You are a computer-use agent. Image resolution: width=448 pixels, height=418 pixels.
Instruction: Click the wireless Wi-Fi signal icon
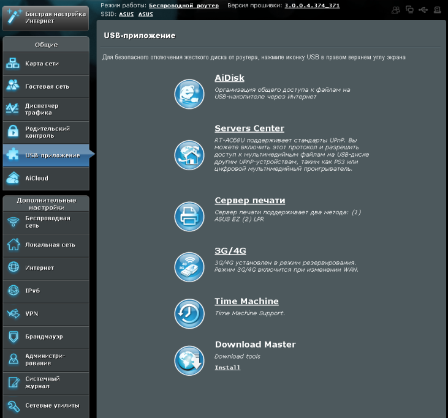point(13,222)
